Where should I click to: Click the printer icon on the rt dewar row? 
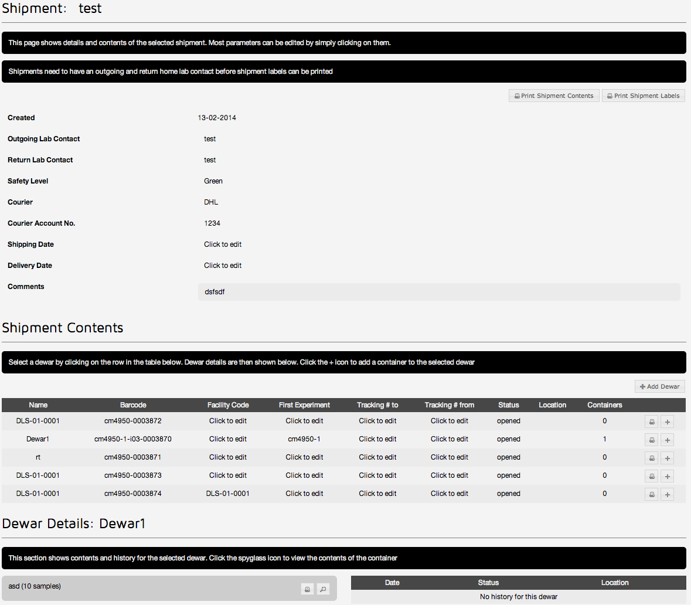tap(651, 457)
